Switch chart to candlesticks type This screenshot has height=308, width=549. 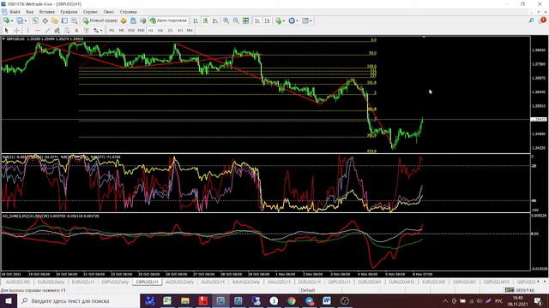[x=206, y=21]
